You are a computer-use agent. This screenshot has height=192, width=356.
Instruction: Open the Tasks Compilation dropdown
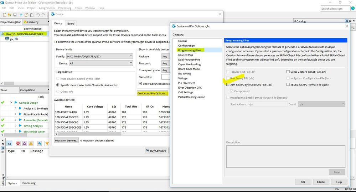pos(35,90)
